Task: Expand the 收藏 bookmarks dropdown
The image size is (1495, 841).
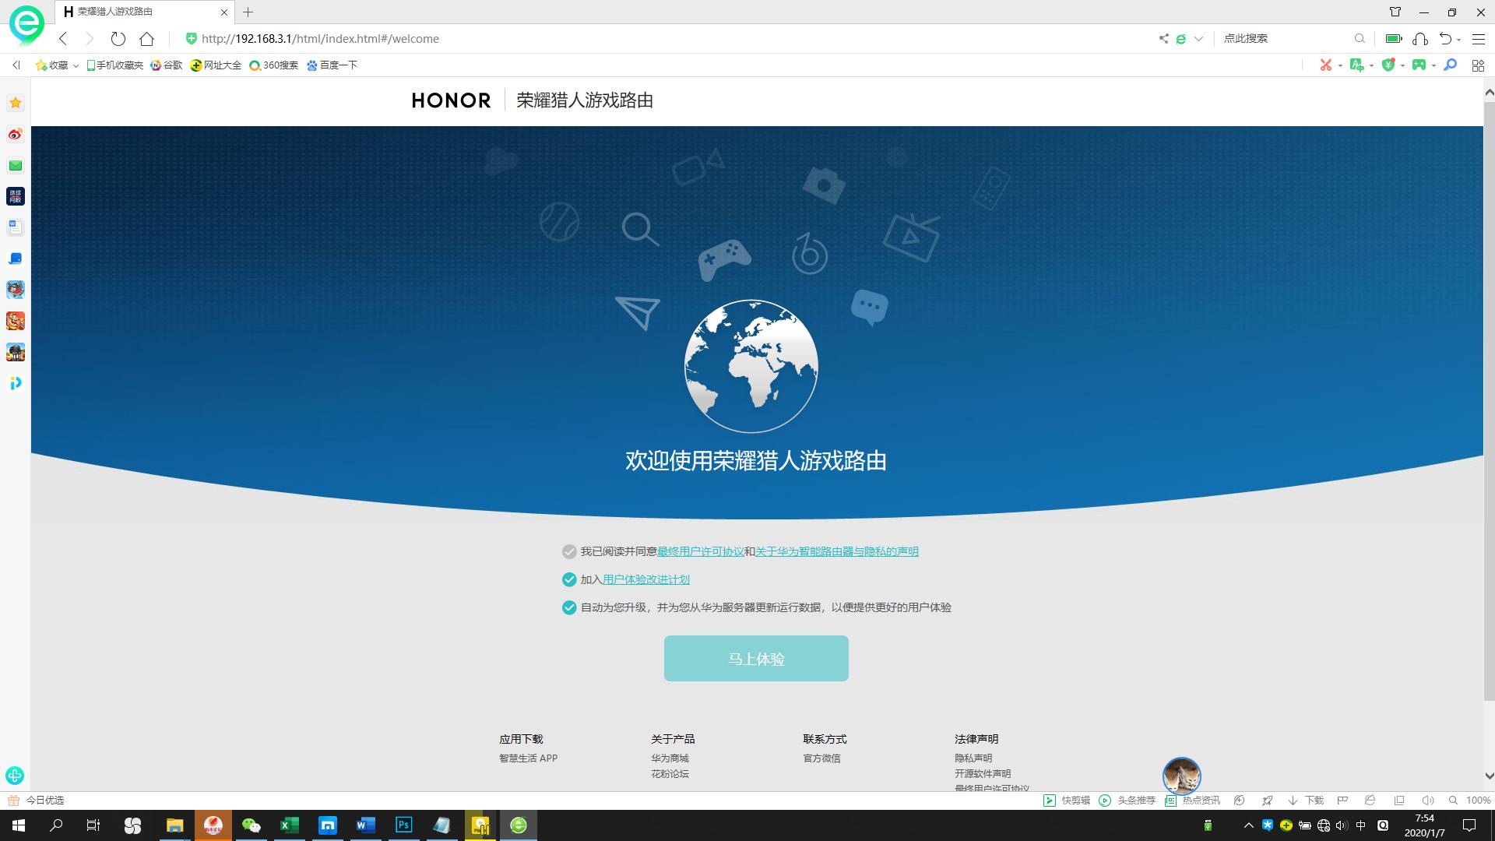Action: click(76, 65)
